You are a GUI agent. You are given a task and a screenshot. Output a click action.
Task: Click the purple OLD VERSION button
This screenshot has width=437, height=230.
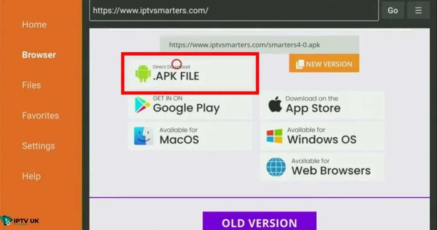point(259,221)
